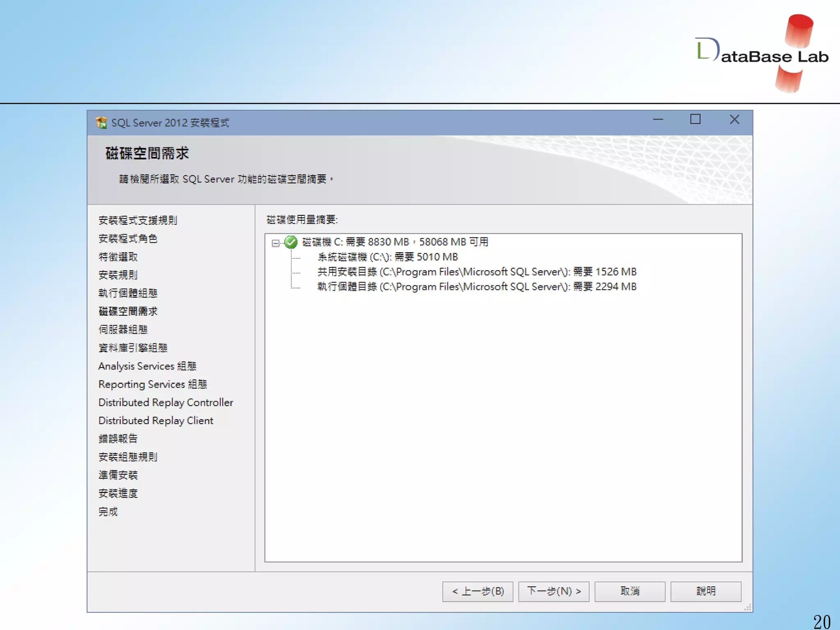The width and height of the screenshot is (840, 630).
Task: Select the 系統磁碟機 (C:\) 5010 MB row
Action: click(x=388, y=257)
